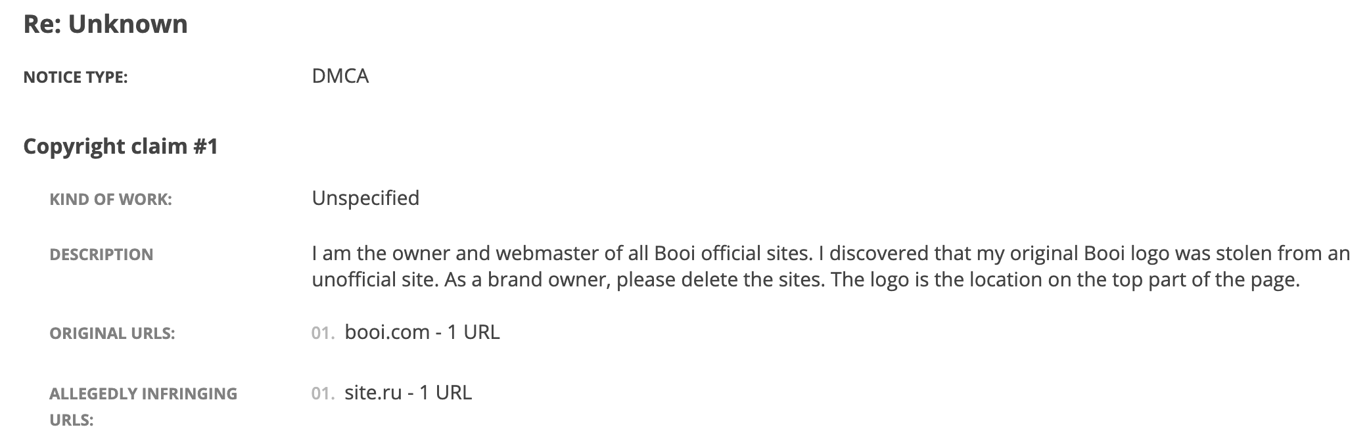Click the "ALLEGEDLY INFRINGING" label text

pos(143,394)
